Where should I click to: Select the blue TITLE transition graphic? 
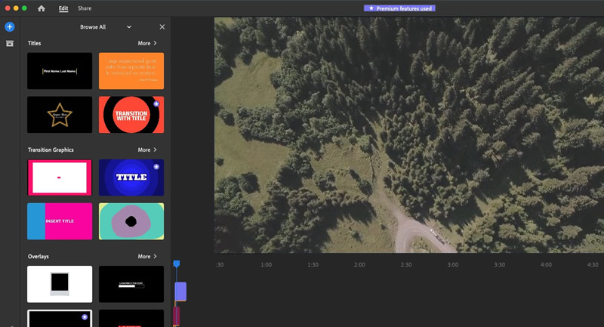pyautogui.click(x=131, y=177)
